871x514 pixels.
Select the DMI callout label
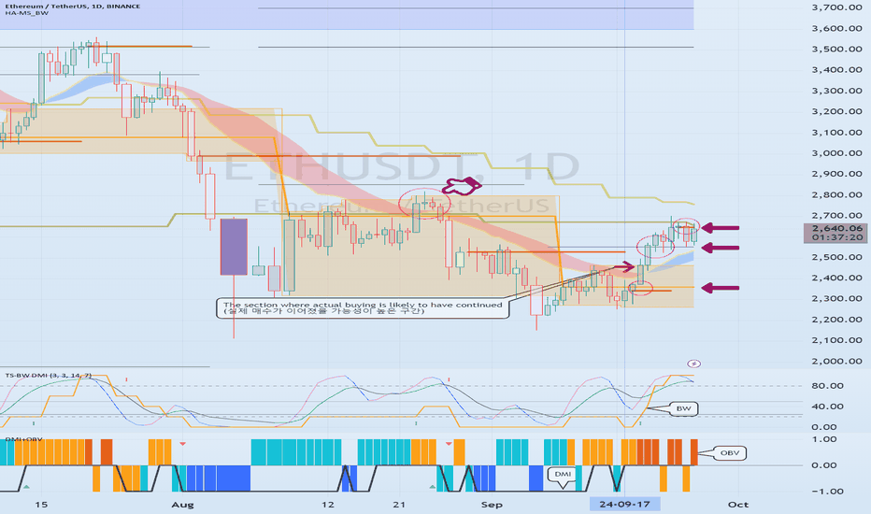[x=563, y=474]
